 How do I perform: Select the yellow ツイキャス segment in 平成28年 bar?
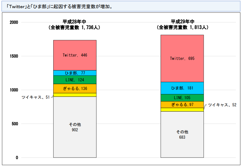coord(75,95)
